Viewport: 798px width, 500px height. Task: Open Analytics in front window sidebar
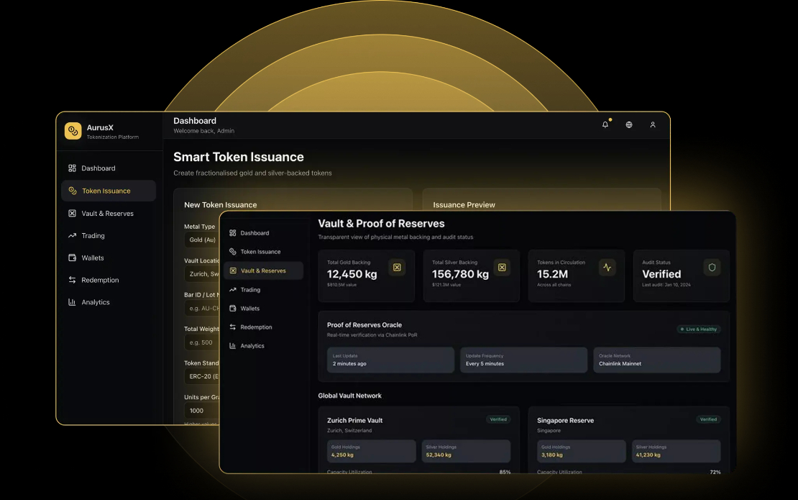click(264, 346)
